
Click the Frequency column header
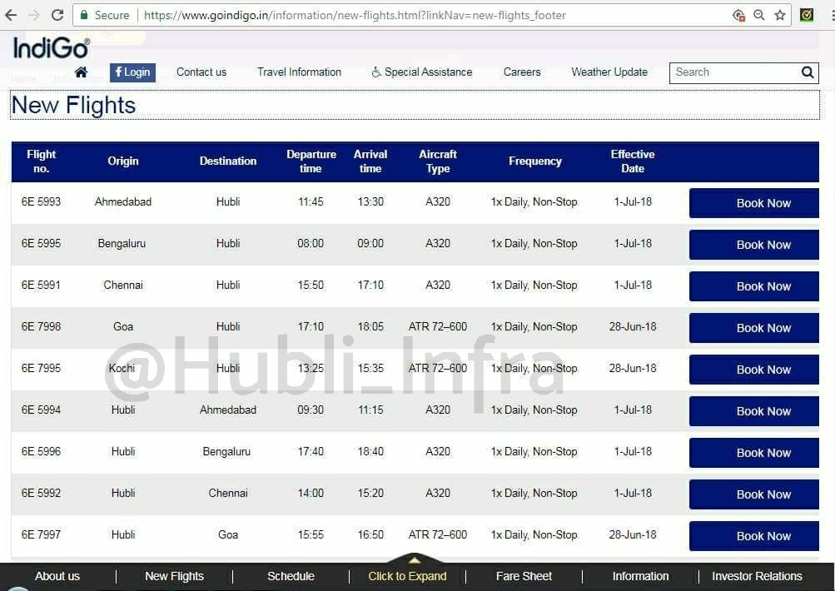534,161
